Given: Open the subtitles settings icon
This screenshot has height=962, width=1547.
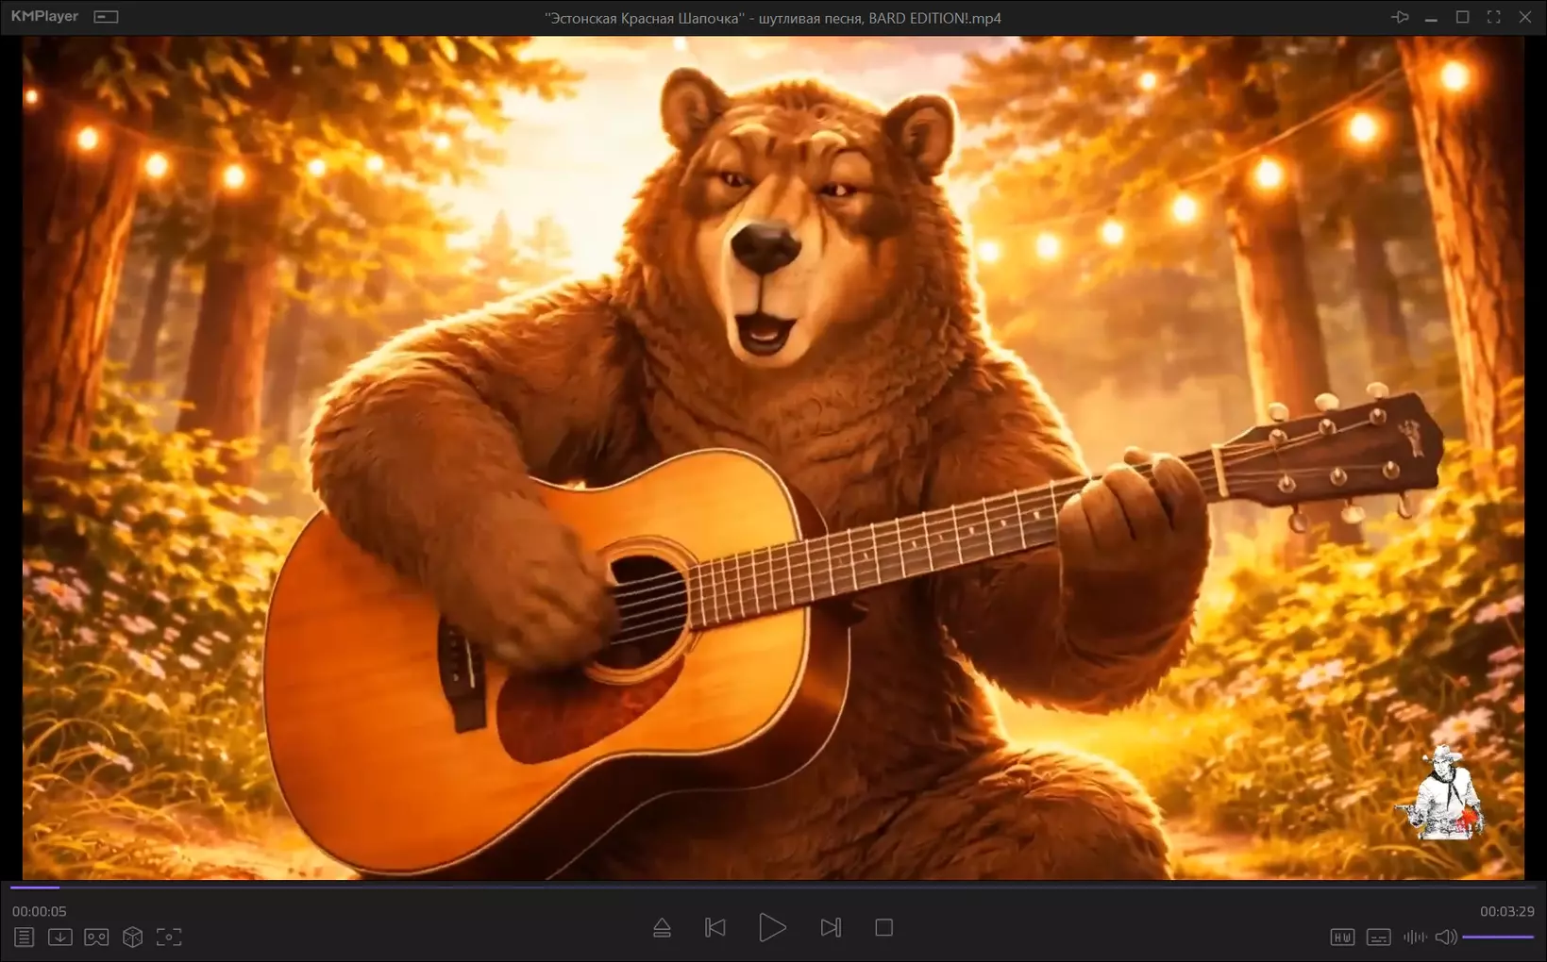Looking at the screenshot, I should click(1379, 937).
